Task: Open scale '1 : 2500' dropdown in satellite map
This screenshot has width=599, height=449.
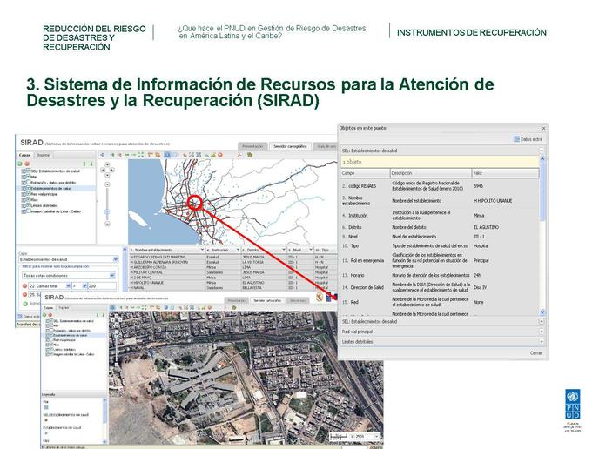Action: 376,436
